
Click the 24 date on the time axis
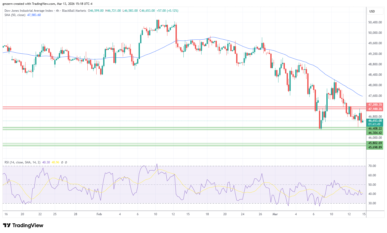[x=243, y=214]
